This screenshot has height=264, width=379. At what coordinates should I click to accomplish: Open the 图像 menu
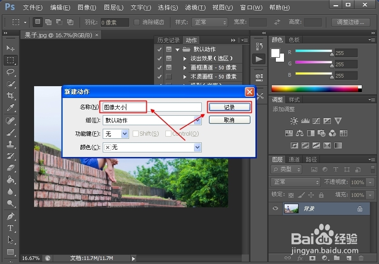coord(87,7)
